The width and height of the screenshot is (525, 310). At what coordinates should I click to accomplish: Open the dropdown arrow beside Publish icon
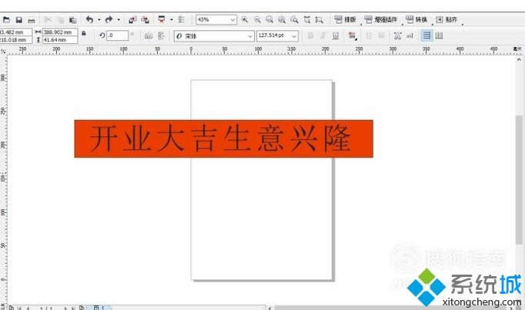pyautogui.click(x=172, y=20)
